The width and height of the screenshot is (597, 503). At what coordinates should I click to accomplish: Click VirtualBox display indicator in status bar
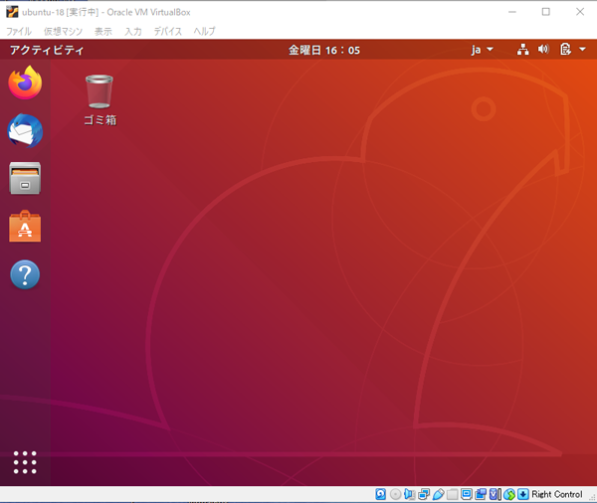tap(467, 494)
